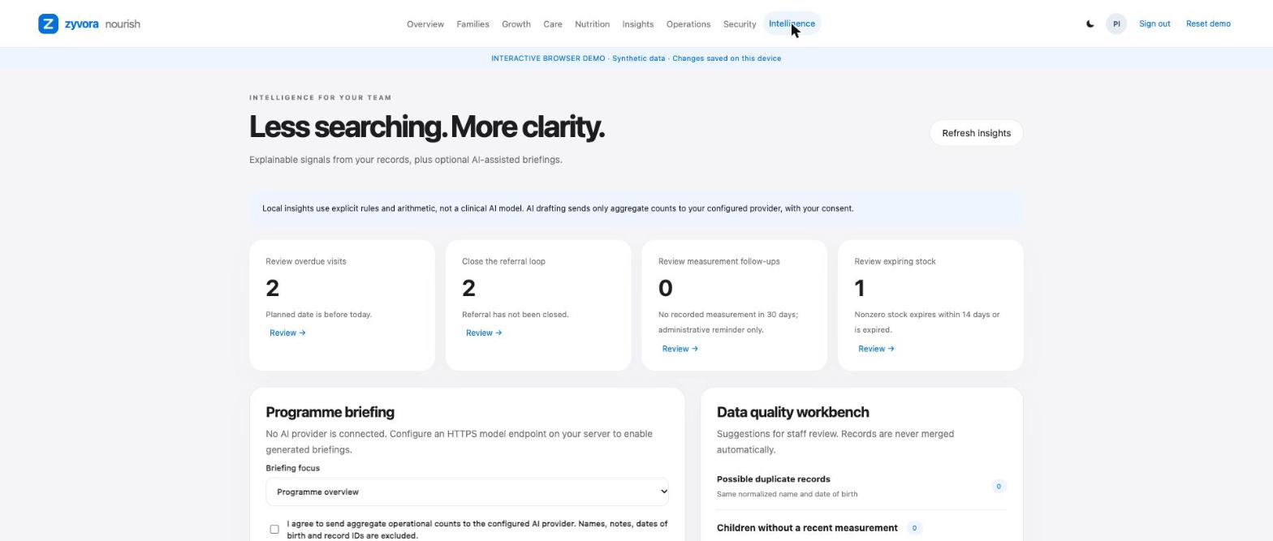Screen dimensions: 1273x541
Task: Open the Insights tab
Action: coord(638,24)
